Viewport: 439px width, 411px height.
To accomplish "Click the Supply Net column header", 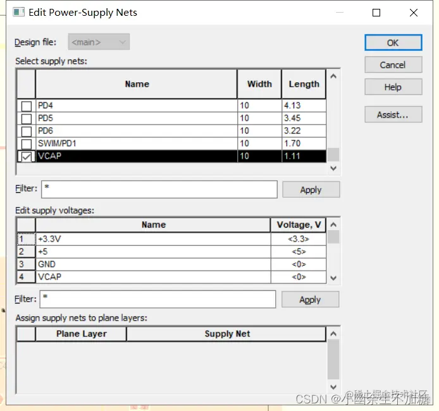I will (226, 334).
